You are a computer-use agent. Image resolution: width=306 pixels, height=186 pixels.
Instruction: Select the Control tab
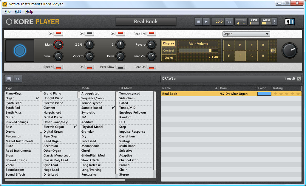tap(169, 50)
